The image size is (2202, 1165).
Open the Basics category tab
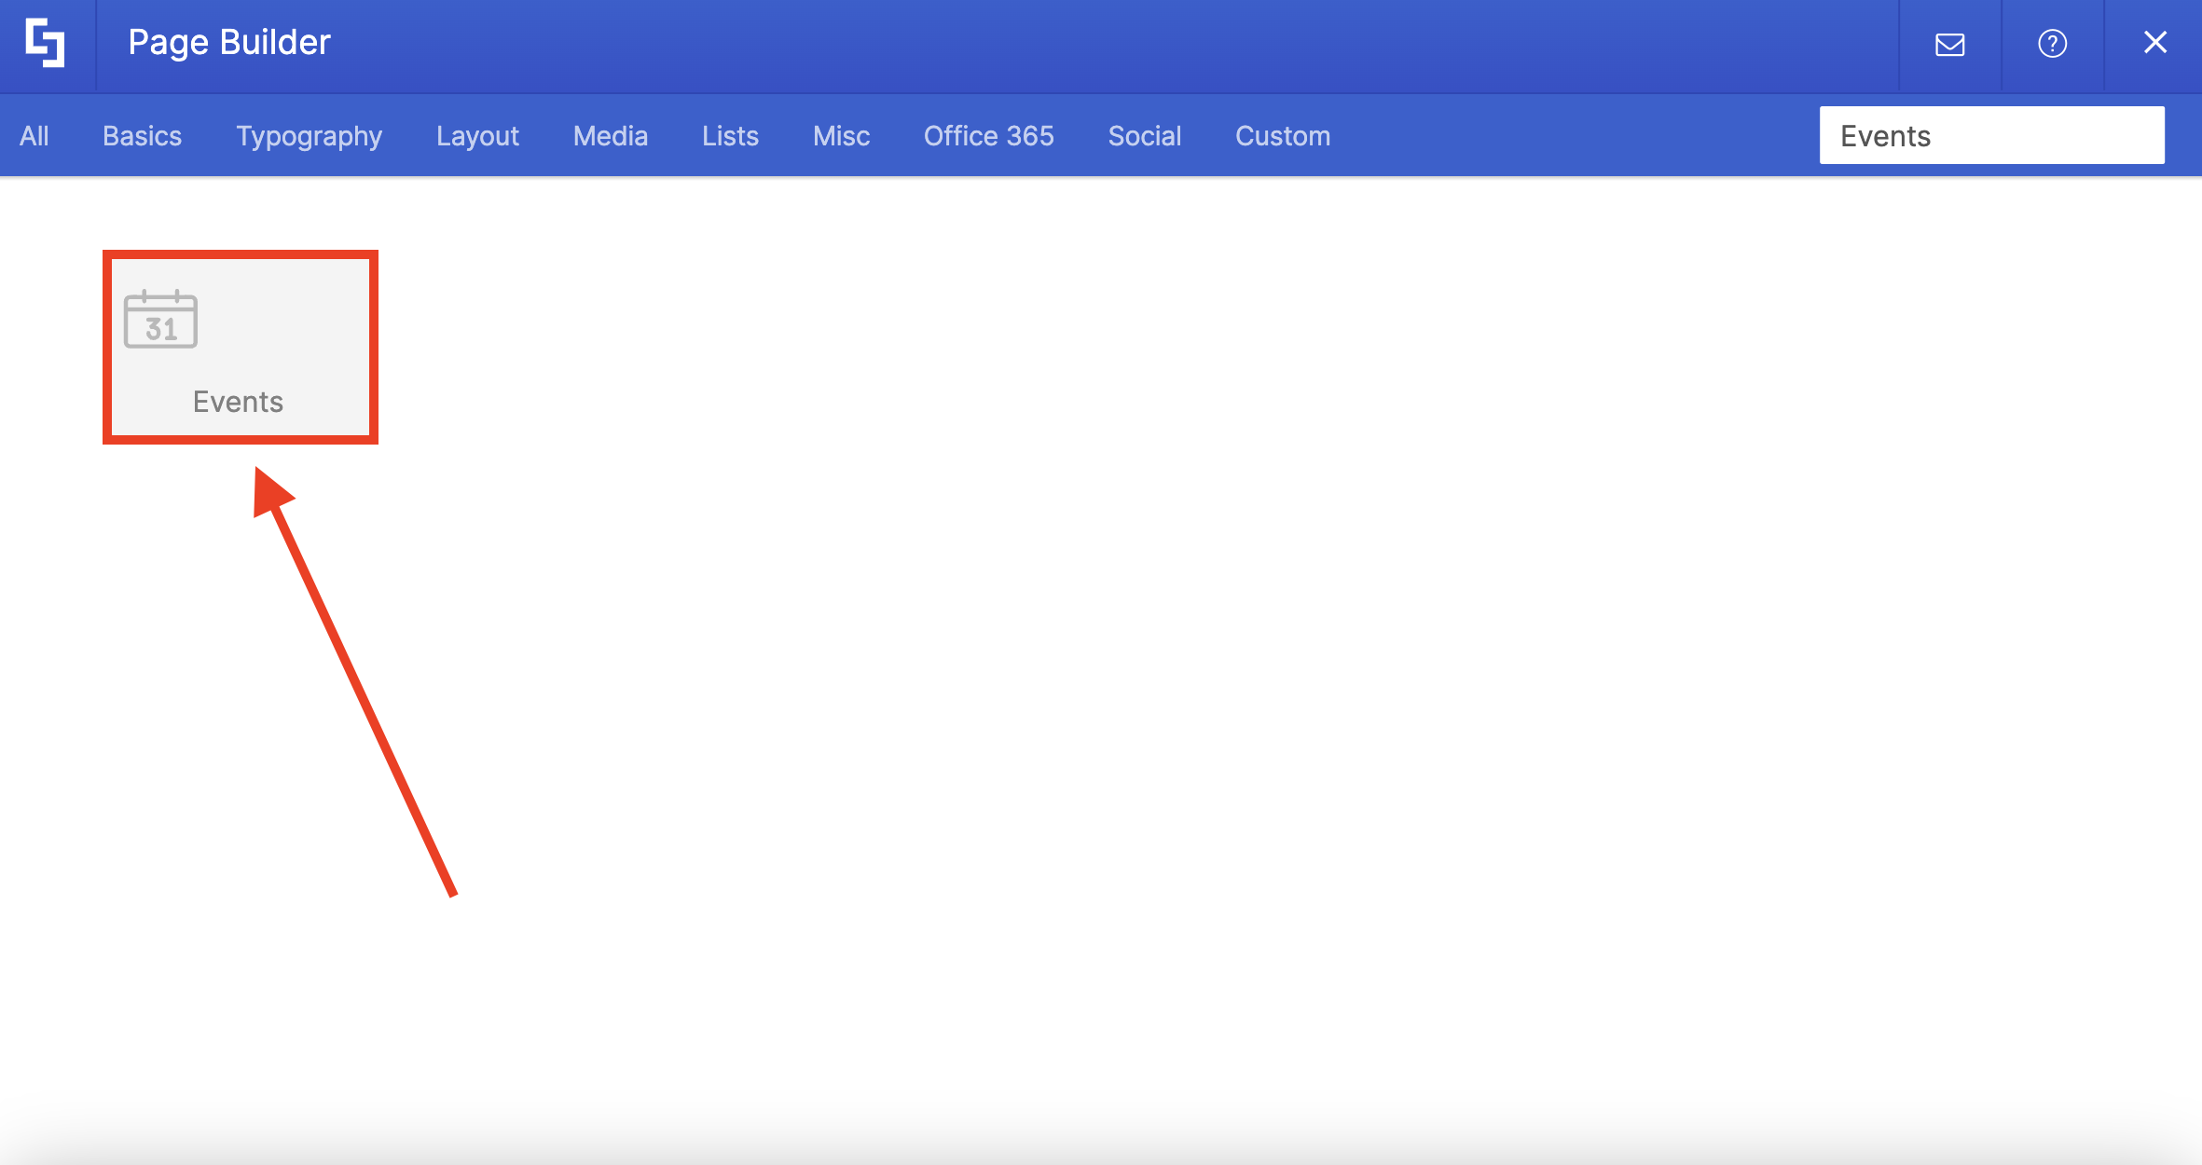click(142, 136)
